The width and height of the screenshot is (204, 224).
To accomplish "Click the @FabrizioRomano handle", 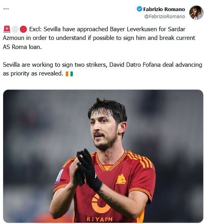I will (x=164, y=17).
